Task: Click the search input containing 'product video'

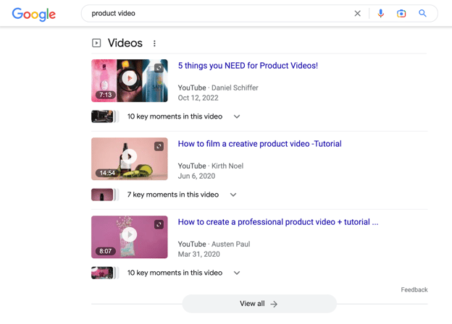Action: [219, 14]
